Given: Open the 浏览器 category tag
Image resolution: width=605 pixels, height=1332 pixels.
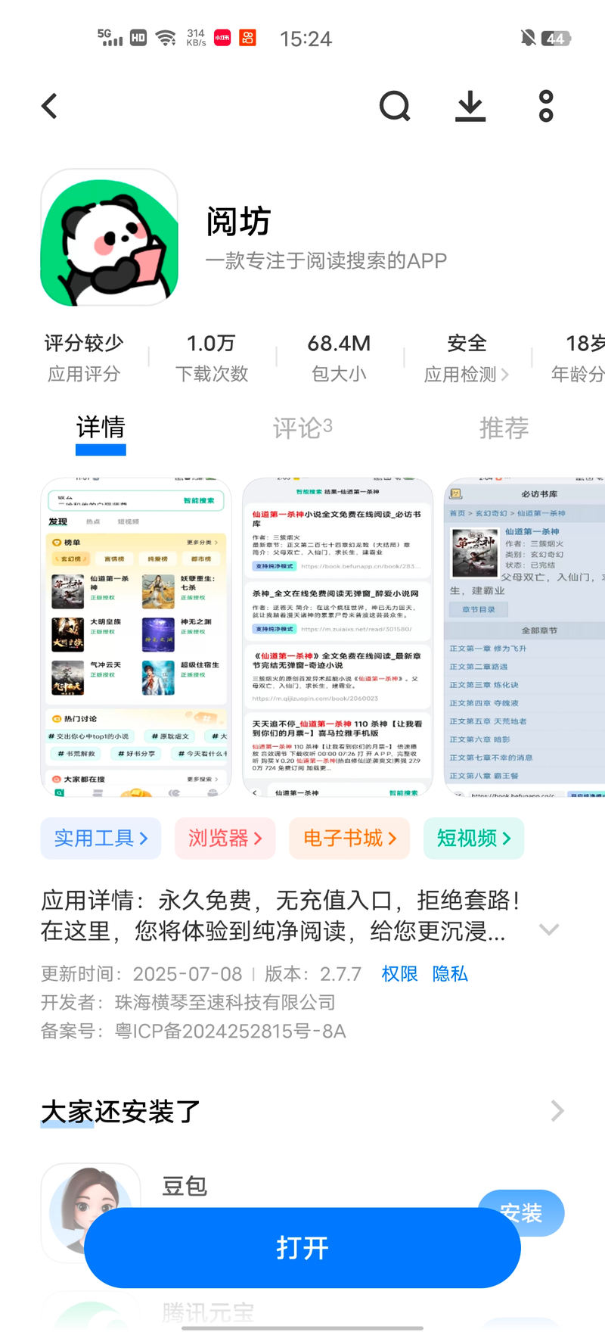Looking at the screenshot, I should (x=225, y=839).
